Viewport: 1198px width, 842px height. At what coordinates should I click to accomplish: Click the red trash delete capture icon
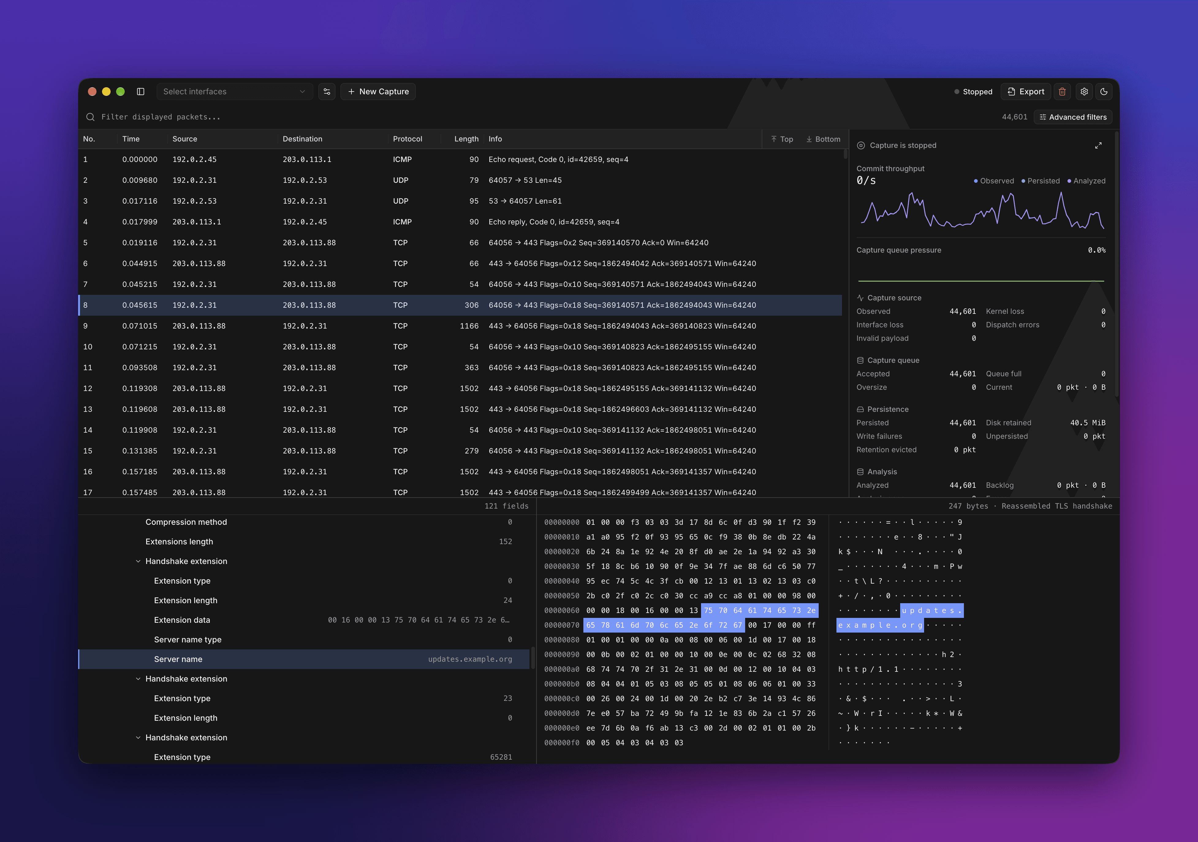(x=1062, y=91)
